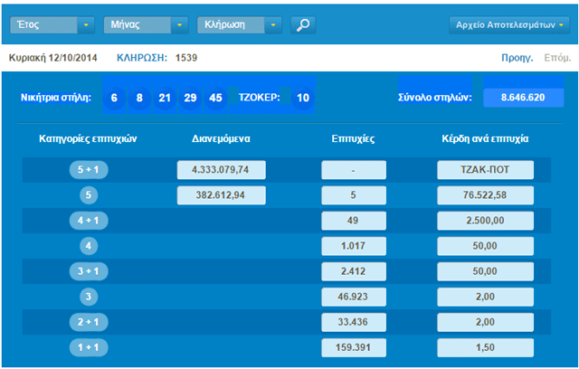Select winning number ball 8
The height and width of the screenshot is (369, 579).
(139, 98)
